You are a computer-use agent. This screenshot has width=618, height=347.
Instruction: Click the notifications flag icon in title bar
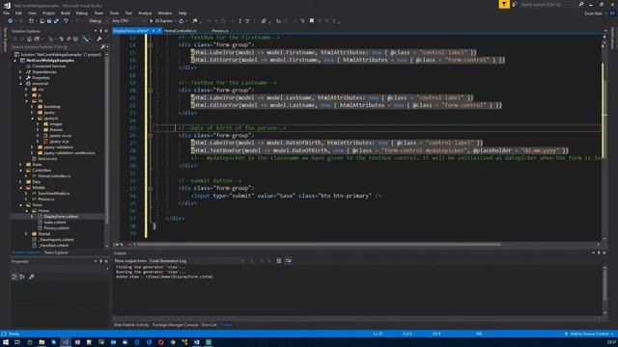(504, 4)
